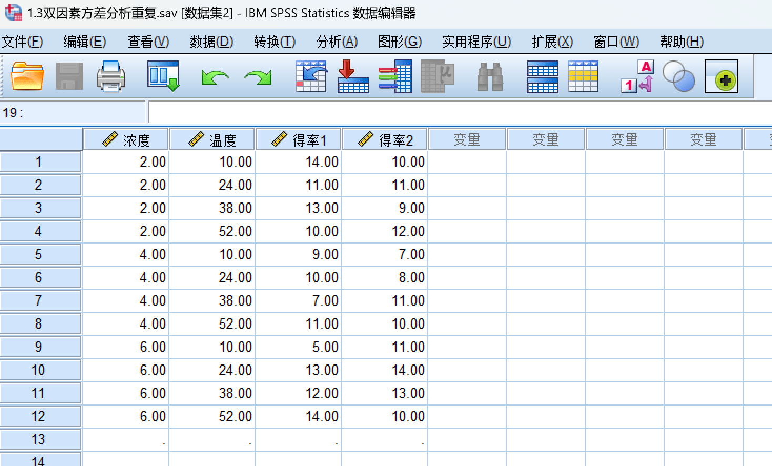Viewport: 772px width, 466px height.
Task: Click the green Undo arrow icon
Action: (x=215, y=78)
